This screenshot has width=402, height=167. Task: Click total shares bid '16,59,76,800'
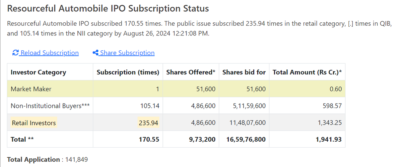(246, 139)
